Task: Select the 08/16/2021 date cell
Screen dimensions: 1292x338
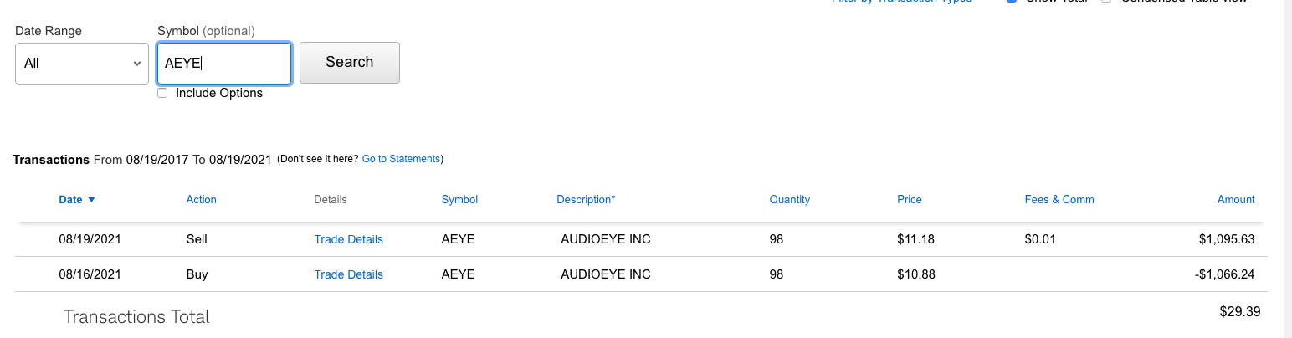Action: tap(90, 274)
